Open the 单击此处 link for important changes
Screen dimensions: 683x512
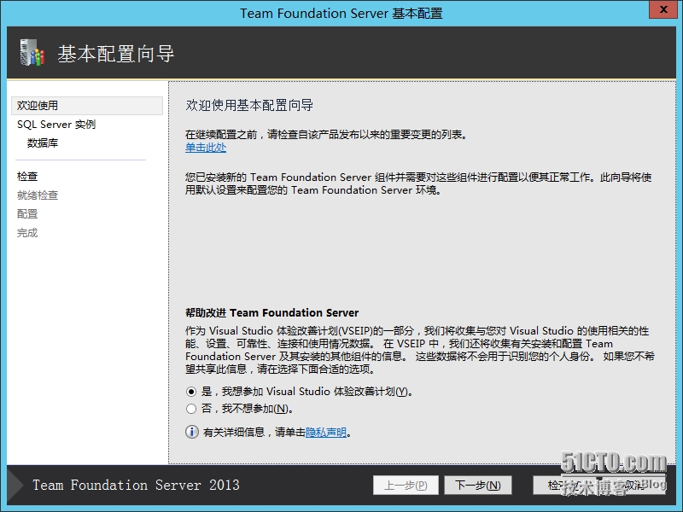tap(206, 148)
